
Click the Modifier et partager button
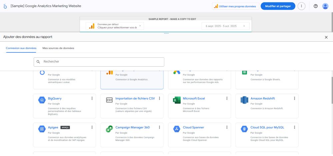pos(278,6)
